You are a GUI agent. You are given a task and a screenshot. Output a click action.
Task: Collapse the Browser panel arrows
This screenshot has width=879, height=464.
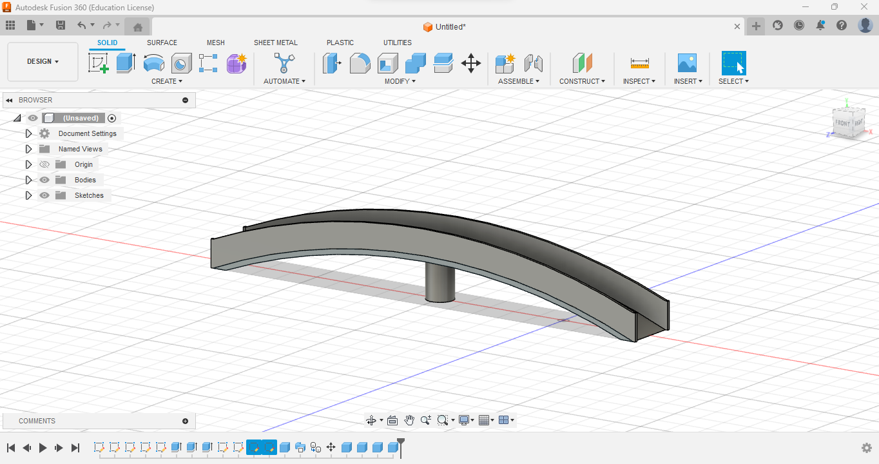click(10, 100)
